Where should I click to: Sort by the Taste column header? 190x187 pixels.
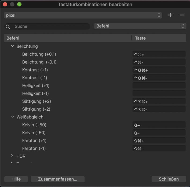click(159, 38)
